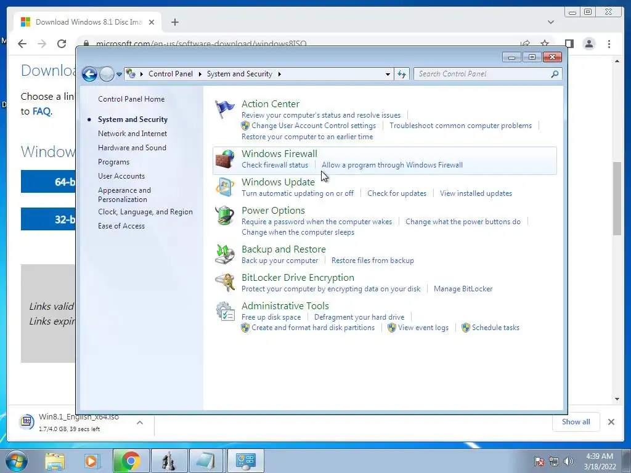Click Free up disk space
The image size is (631, 473).
coord(271,317)
